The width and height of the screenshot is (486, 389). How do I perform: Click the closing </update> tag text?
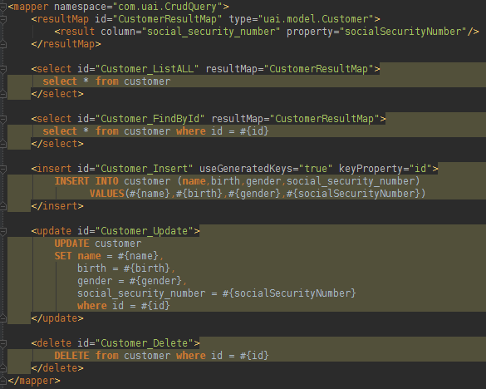[x=57, y=318]
